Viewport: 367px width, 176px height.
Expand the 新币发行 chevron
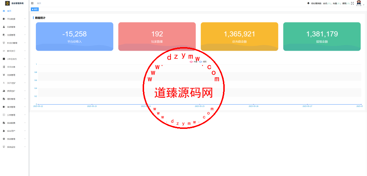coord(25,51)
